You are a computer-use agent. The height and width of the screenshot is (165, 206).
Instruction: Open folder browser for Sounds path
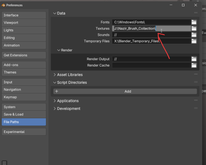[194, 35]
